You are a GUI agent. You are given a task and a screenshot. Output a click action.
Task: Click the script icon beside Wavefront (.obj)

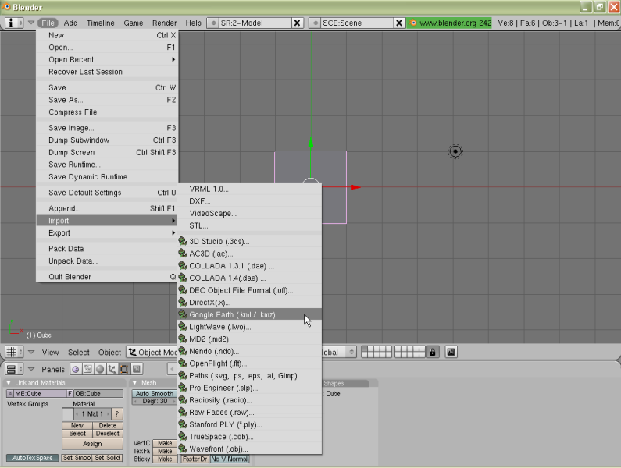(x=183, y=448)
